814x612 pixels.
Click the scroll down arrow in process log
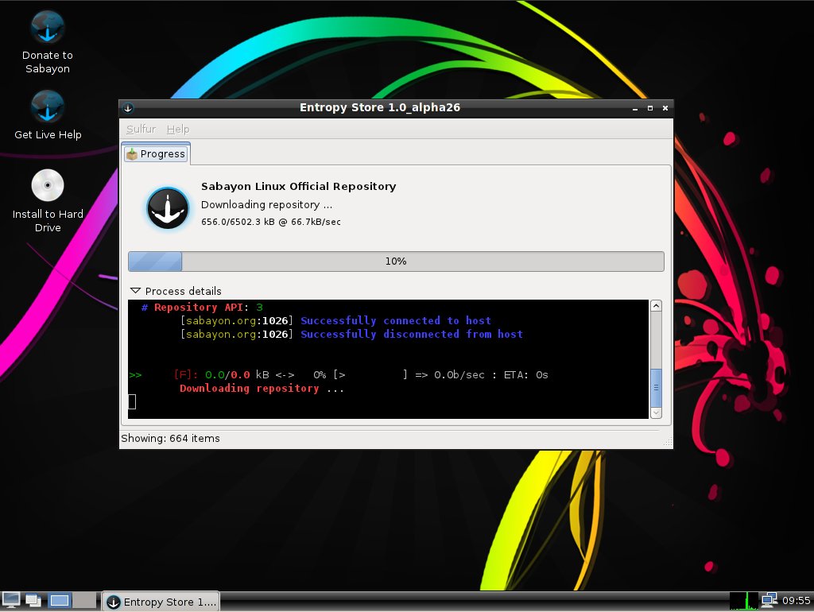pyautogui.click(x=656, y=413)
